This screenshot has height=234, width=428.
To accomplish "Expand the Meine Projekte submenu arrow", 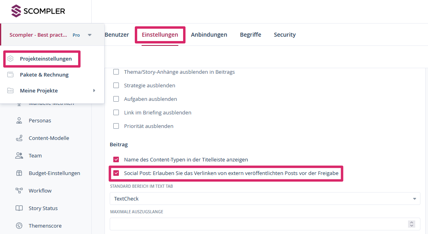I will coord(94,90).
